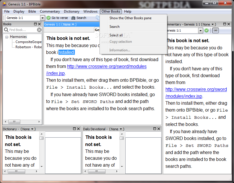Click Dictionary pane vertical scrollbar thumb
Screen dimensions: 234x183
click(42, 138)
